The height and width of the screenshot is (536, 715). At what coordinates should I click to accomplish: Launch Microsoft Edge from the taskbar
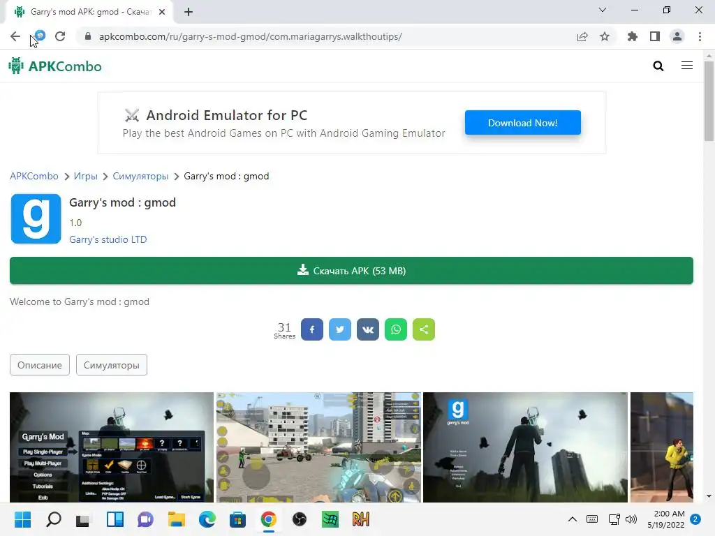(x=207, y=519)
